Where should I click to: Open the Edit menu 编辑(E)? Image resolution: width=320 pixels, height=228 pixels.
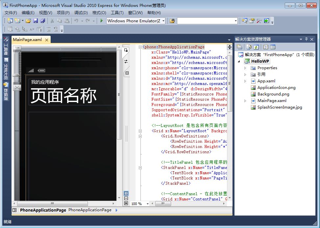click(28, 12)
